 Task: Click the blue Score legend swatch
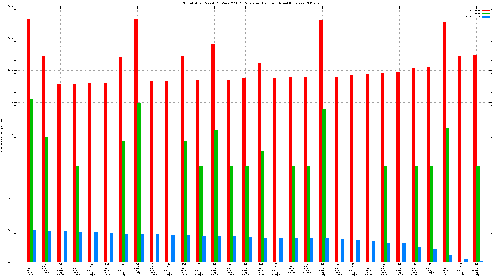coord(485,17)
